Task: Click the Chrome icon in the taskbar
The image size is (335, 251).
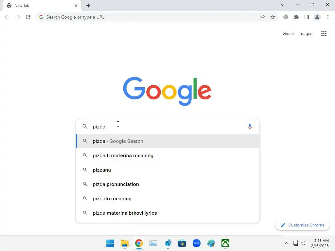Action: pos(139,243)
